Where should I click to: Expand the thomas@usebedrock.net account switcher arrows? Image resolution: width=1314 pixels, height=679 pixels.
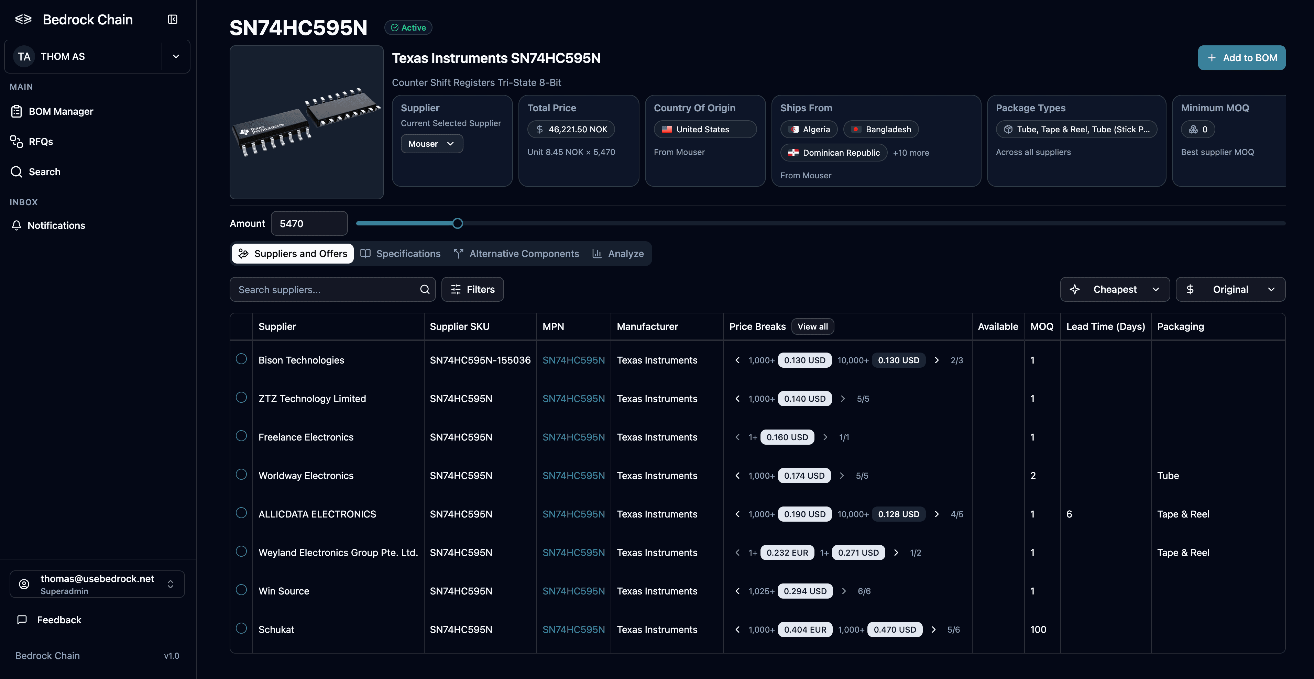(171, 584)
